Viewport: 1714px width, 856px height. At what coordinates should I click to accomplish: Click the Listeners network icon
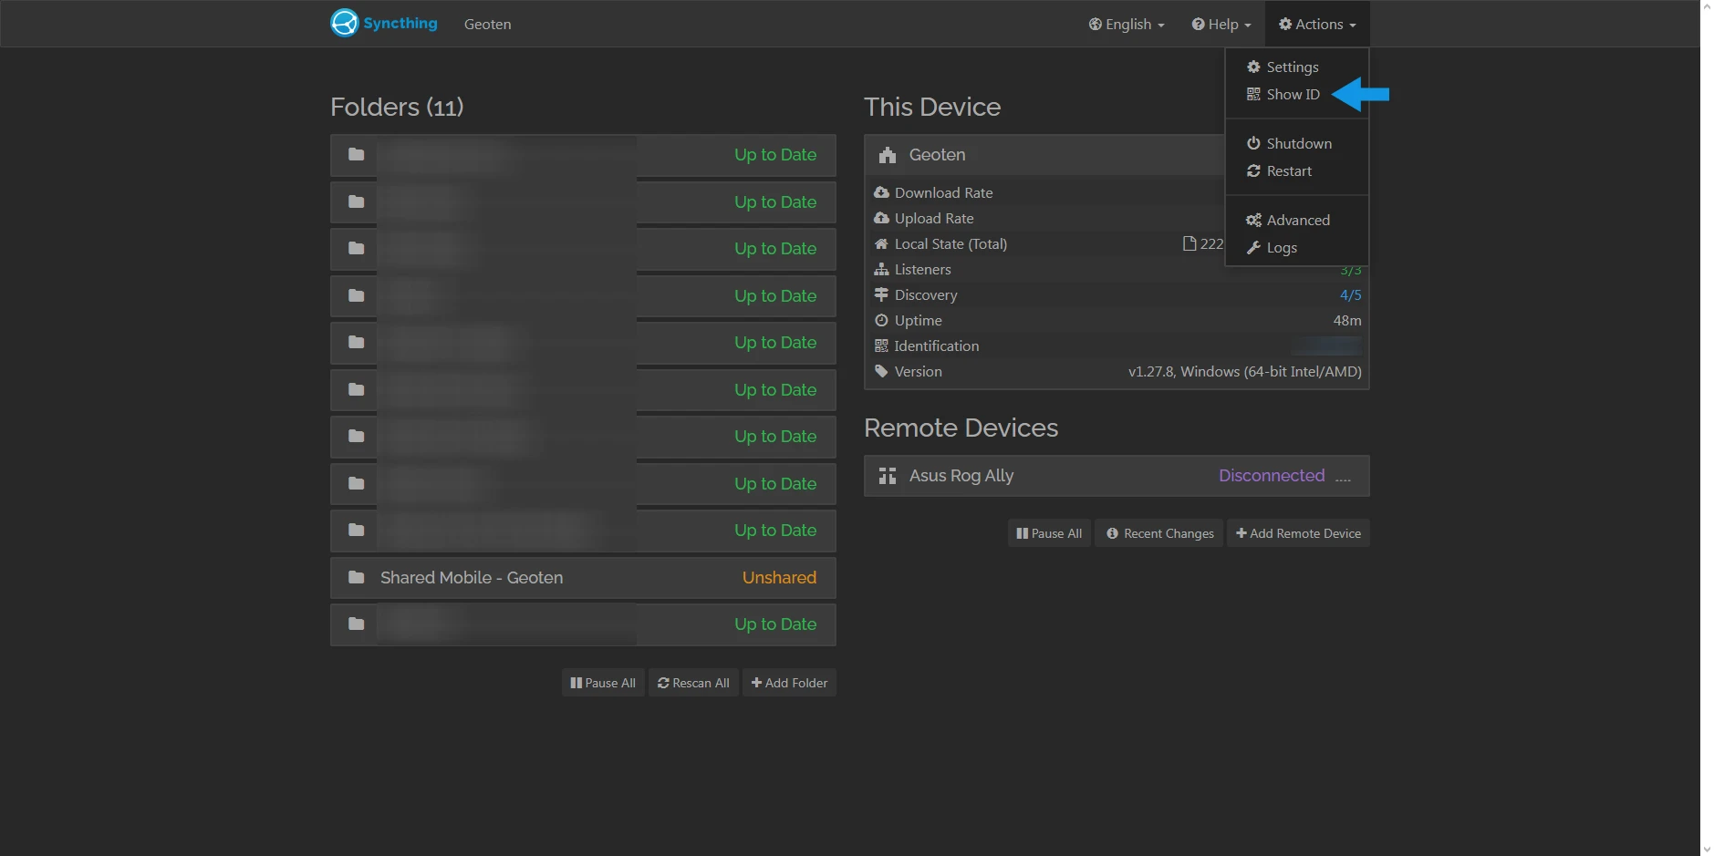[x=881, y=269]
